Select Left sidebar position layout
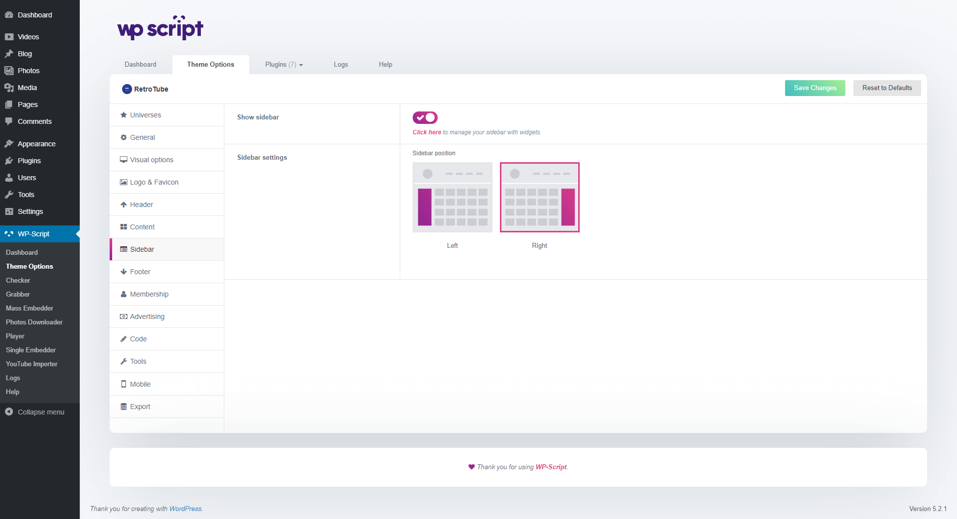957x519 pixels. point(452,197)
